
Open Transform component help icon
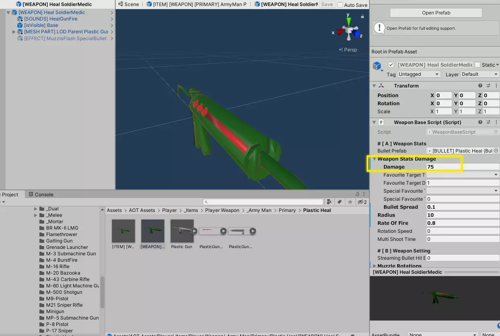coord(480,86)
